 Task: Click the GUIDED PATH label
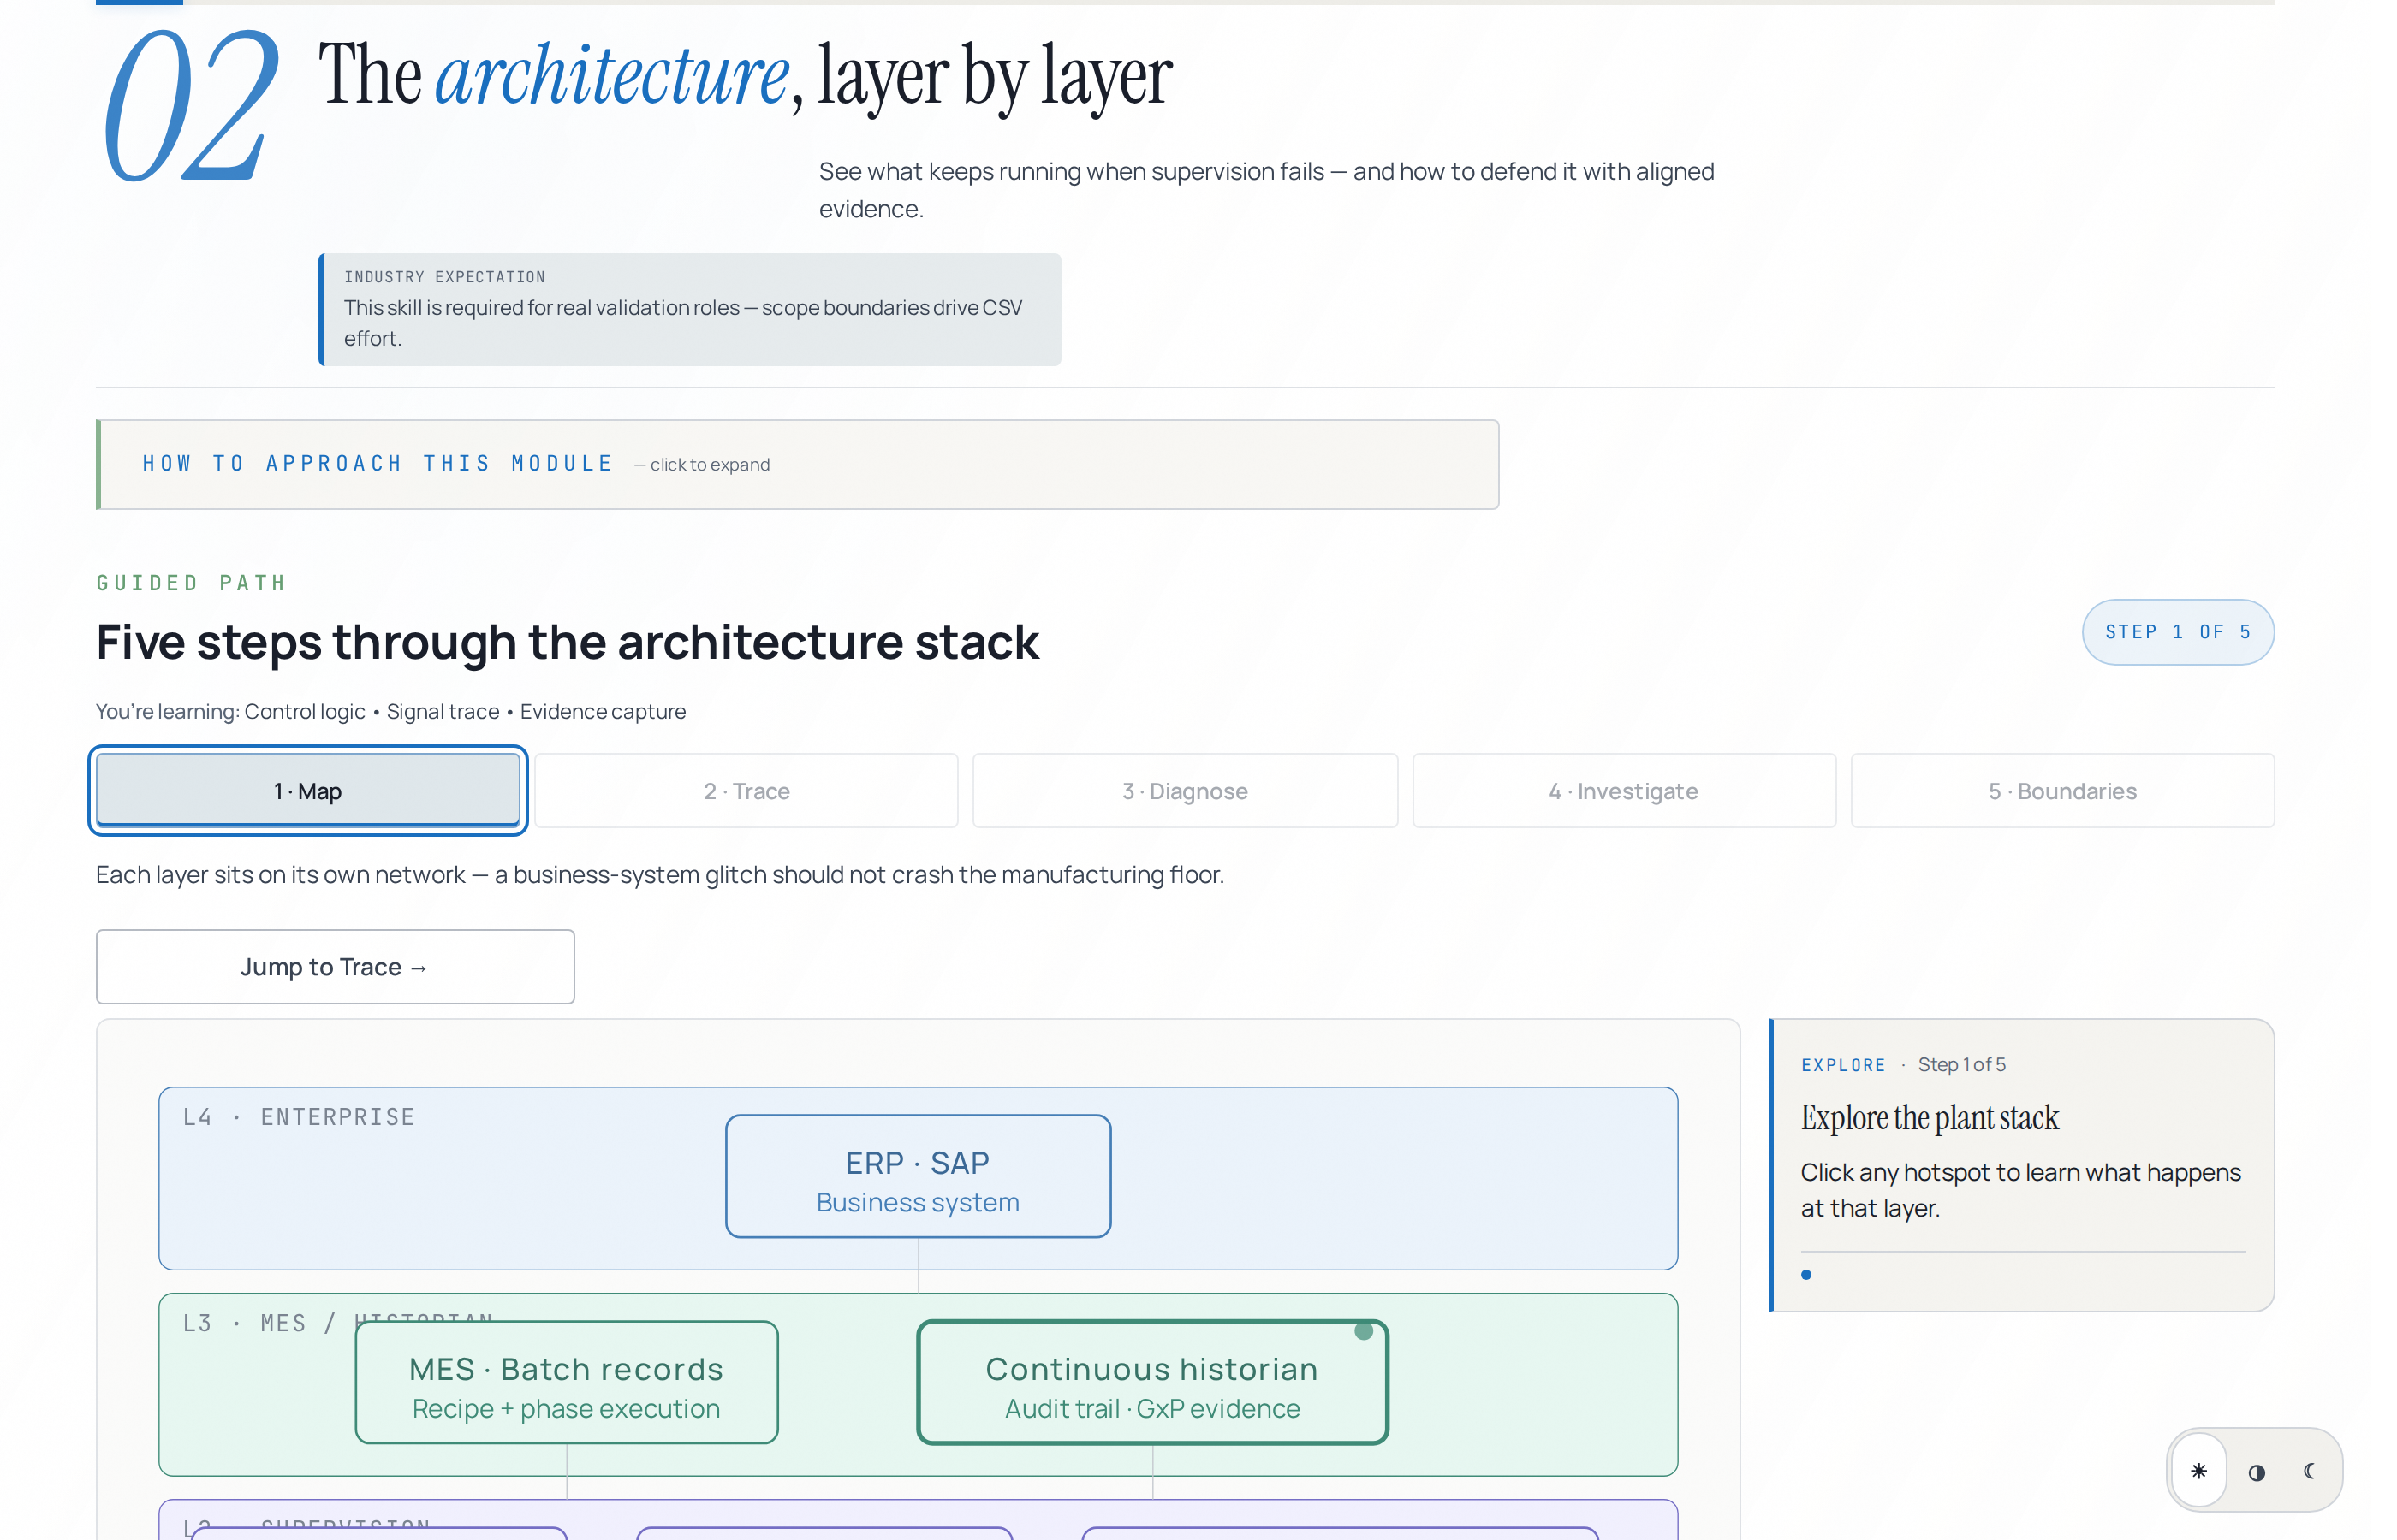[191, 583]
